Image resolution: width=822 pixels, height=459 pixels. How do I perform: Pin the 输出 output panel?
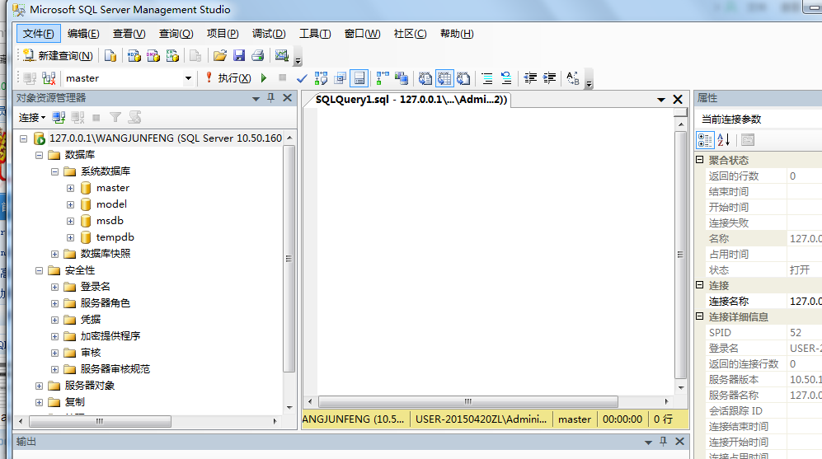click(663, 441)
